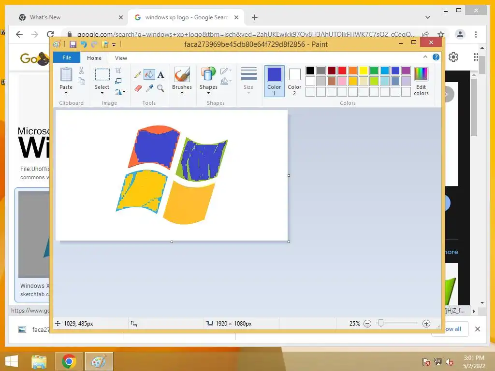The width and height of the screenshot is (495, 371).
Task: Open Google settings gear in Chrome
Action: click(453, 57)
